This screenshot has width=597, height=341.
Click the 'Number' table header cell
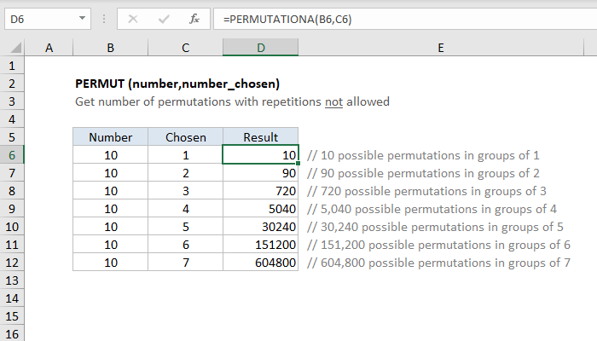click(x=110, y=137)
